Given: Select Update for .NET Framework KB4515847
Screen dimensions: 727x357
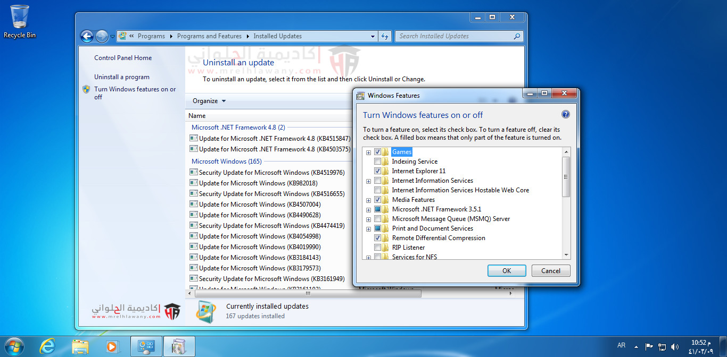Looking at the screenshot, I should [x=274, y=139].
